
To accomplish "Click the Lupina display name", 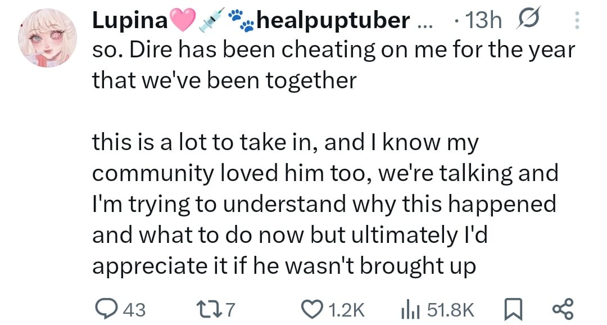I will tap(130, 21).
